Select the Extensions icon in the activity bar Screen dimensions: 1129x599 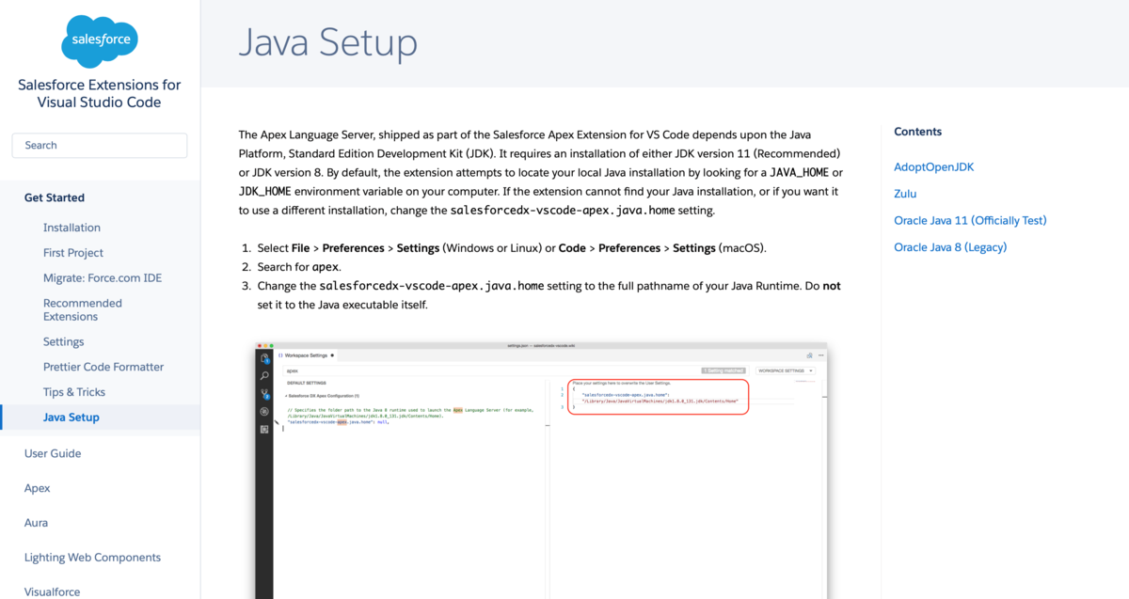tap(264, 428)
